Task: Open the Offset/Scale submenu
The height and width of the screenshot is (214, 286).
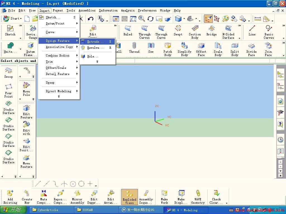Action: (x=59, y=68)
